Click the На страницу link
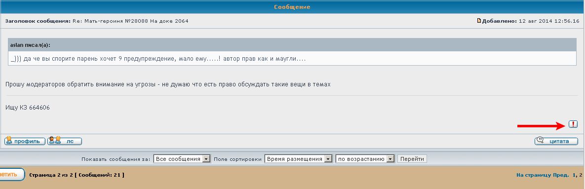Screen dimensions: 585x189 [534, 175]
